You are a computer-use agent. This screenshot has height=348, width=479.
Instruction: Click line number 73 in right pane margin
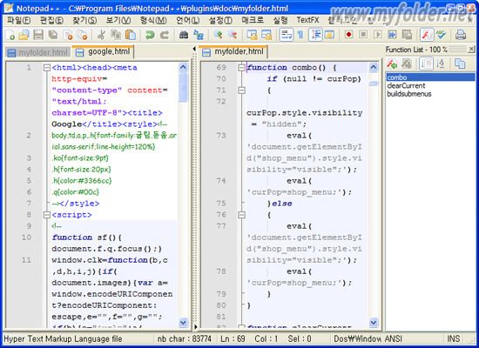click(x=221, y=135)
